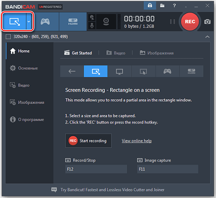
Task: Open screen recording mode dropdown arrow
Action: pyautogui.click(x=29, y=22)
